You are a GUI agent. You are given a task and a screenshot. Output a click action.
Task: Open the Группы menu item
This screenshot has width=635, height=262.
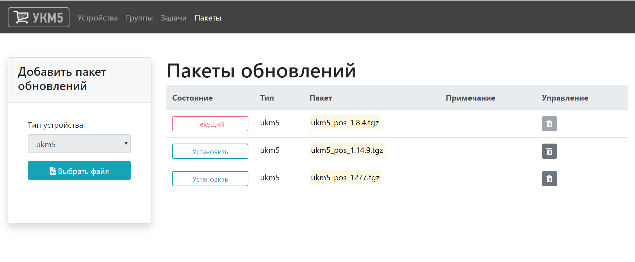tap(139, 18)
